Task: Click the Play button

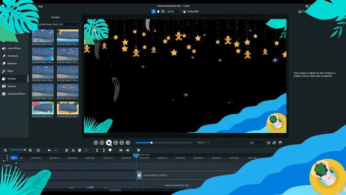Action: tap(109, 142)
